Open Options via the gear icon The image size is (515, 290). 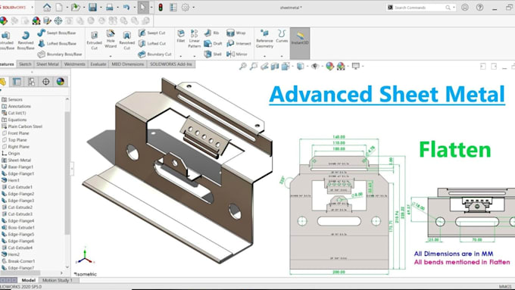[186, 8]
